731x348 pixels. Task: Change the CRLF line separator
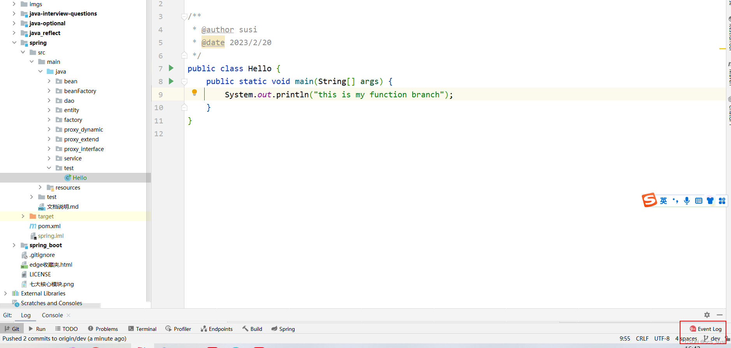(x=642, y=339)
